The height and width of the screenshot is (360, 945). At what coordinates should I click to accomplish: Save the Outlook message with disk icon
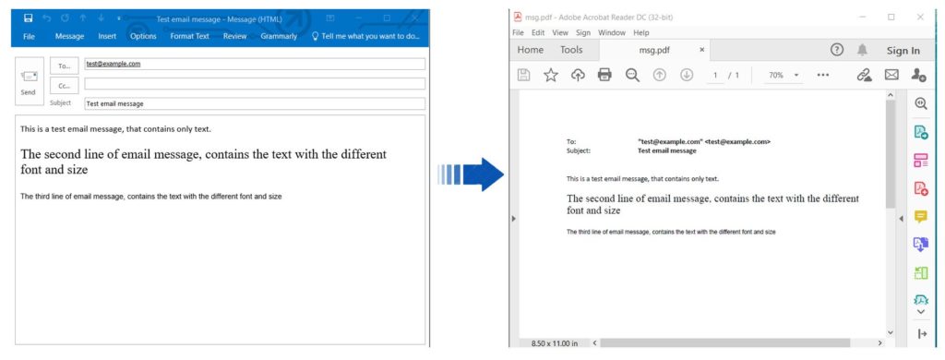[28, 18]
